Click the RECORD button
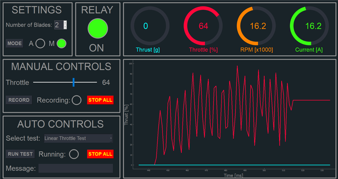 (x=19, y=100)
